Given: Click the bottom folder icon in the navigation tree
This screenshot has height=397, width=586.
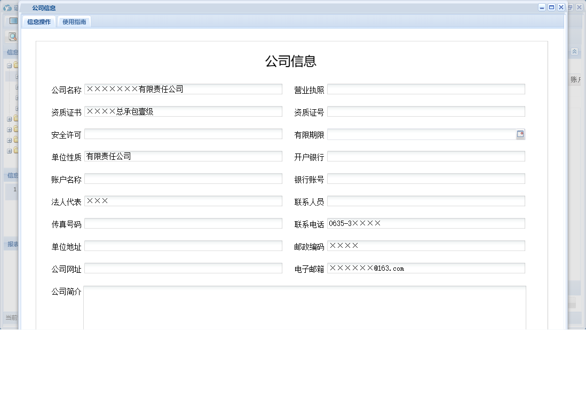Looking at the screenshot, I should click(x=15, y=151).
